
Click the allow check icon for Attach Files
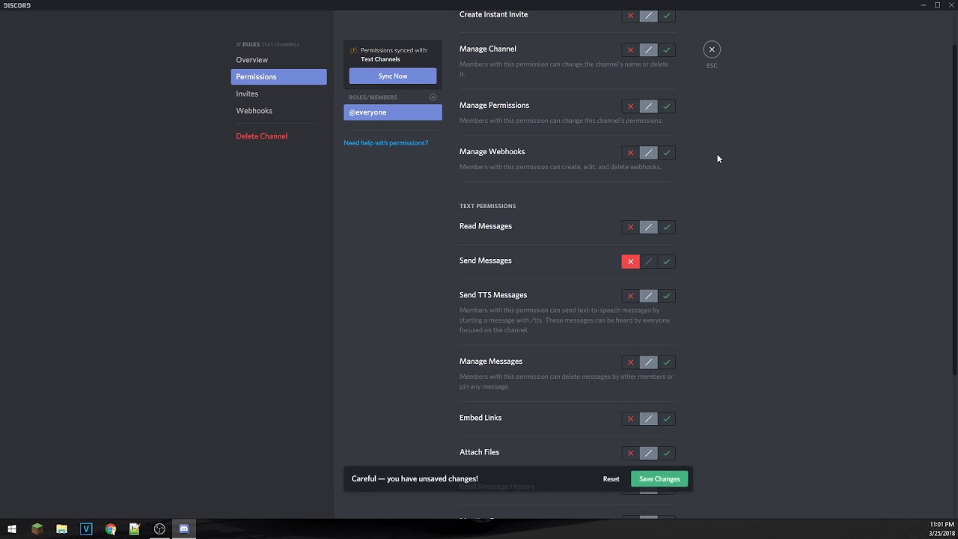point(666,453)
